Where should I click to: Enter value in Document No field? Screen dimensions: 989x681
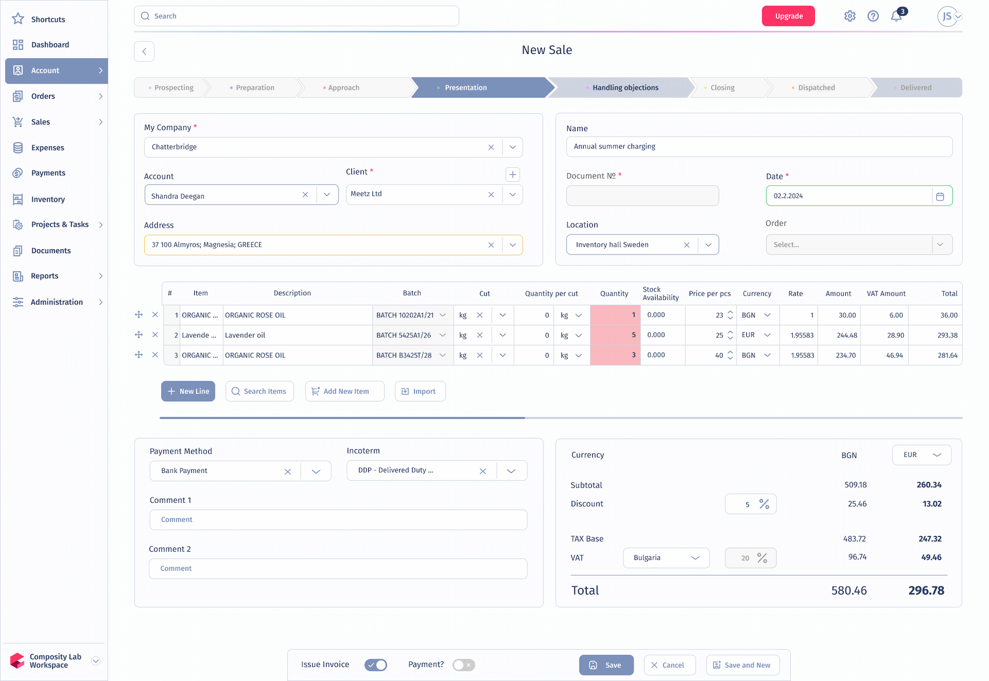(x=642, y=195)
